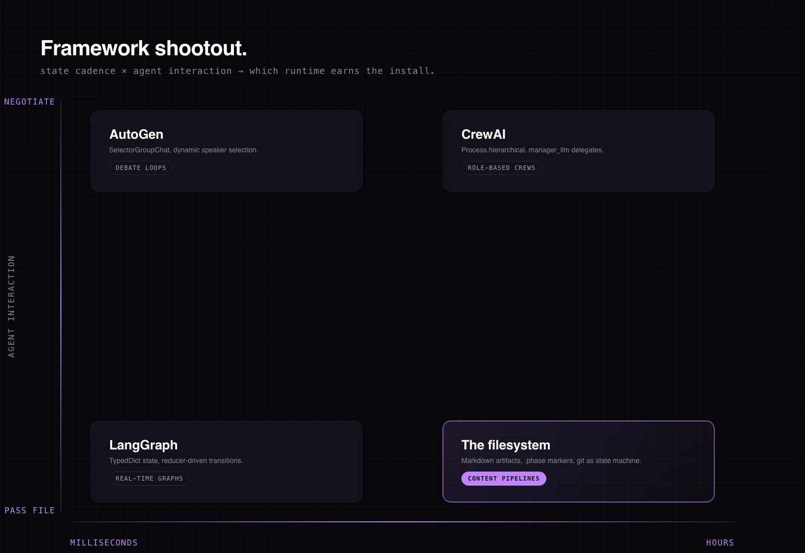Click the AutoGen card title
805x553 pixels.
136,134
